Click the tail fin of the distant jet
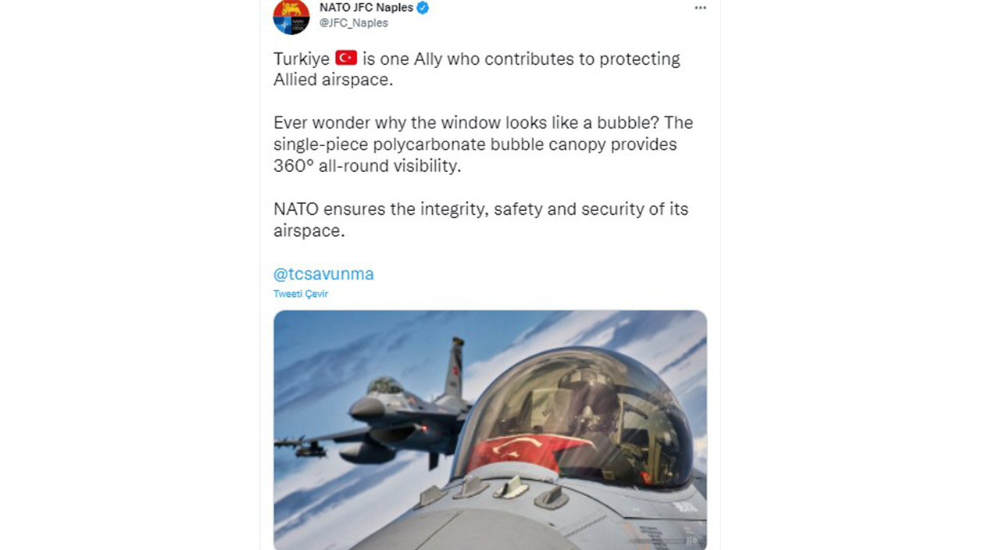Screen dimensions: 1000x550 [453, 367]
